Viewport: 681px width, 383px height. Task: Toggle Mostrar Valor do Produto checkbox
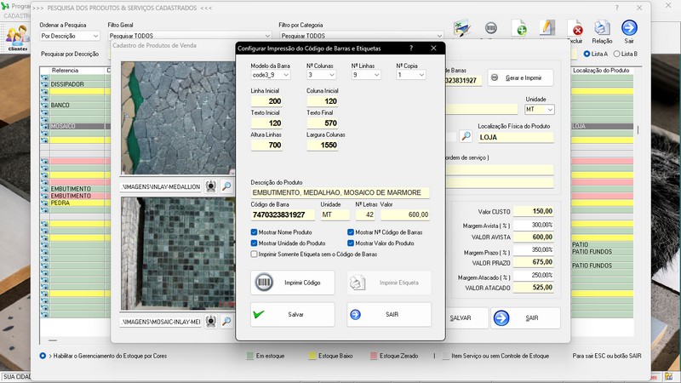[x=351, y=243]
